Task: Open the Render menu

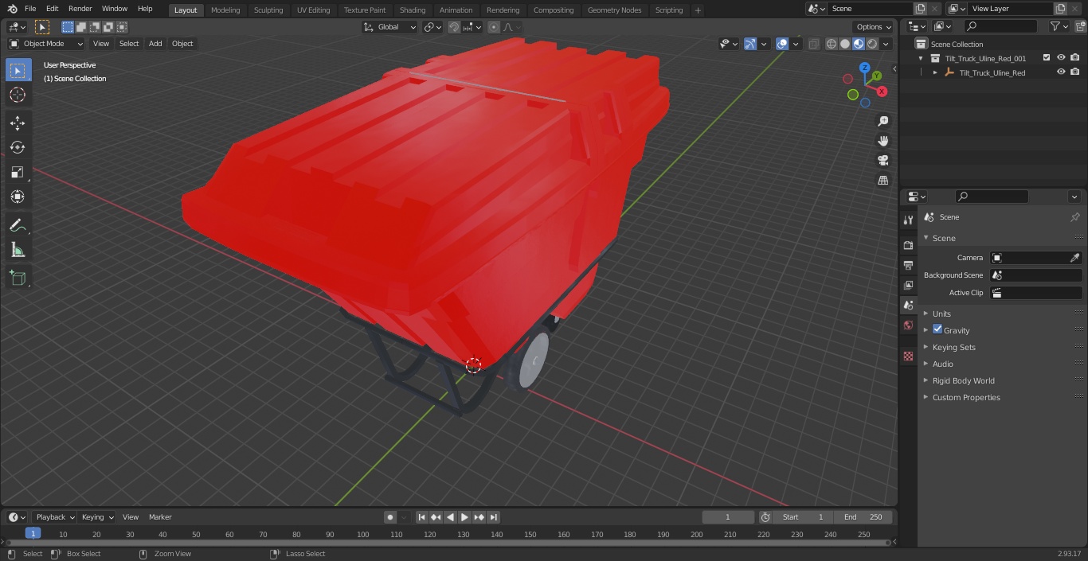Action: tap(80, 9)
